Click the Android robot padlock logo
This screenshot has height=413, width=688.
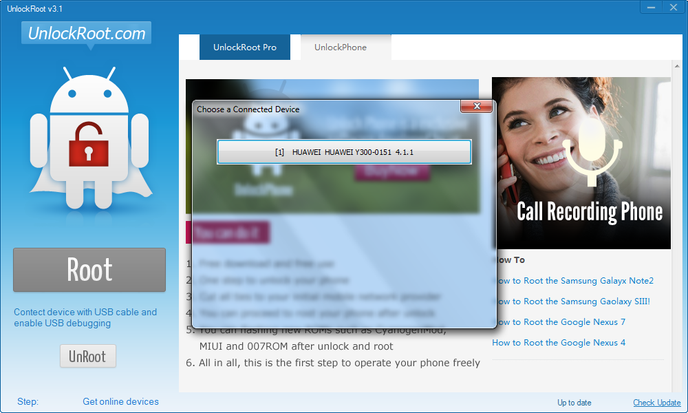click(90, 138)
